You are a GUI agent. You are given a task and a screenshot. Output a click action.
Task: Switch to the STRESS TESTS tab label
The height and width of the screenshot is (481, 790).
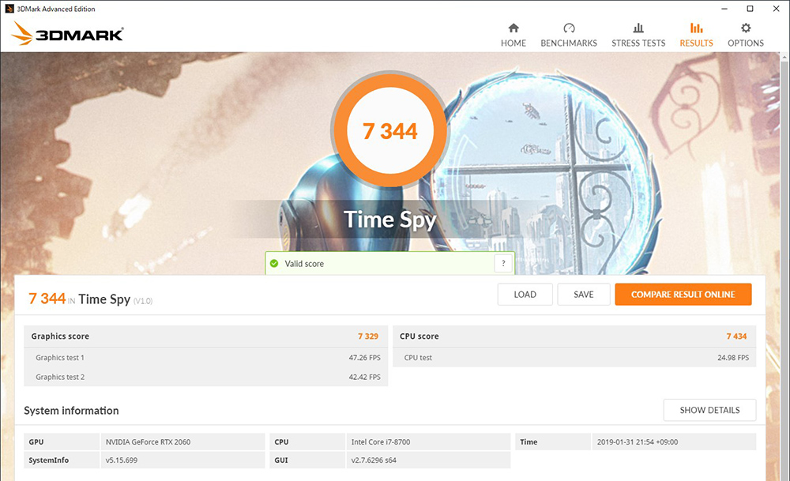pyautogui.click(x=638, y=43)
